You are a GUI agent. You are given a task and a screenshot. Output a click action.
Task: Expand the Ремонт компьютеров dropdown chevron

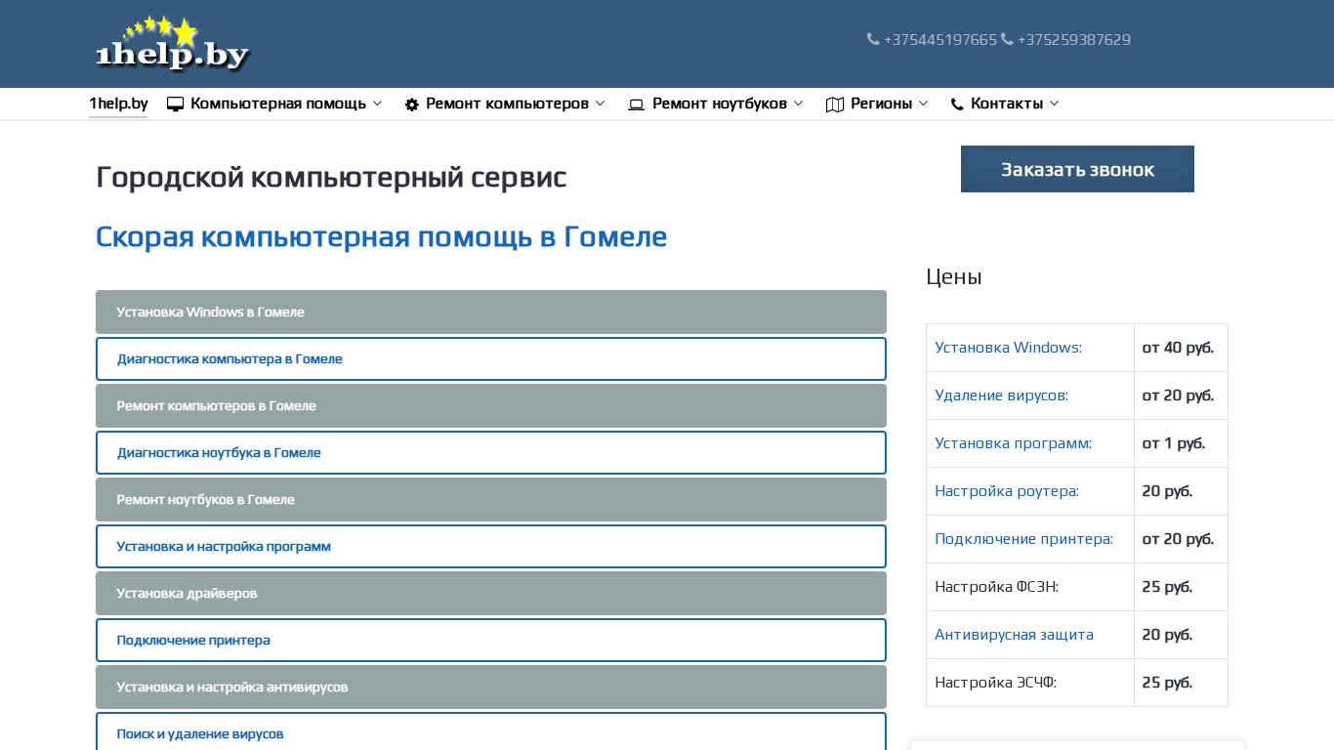tap(601, 104)
